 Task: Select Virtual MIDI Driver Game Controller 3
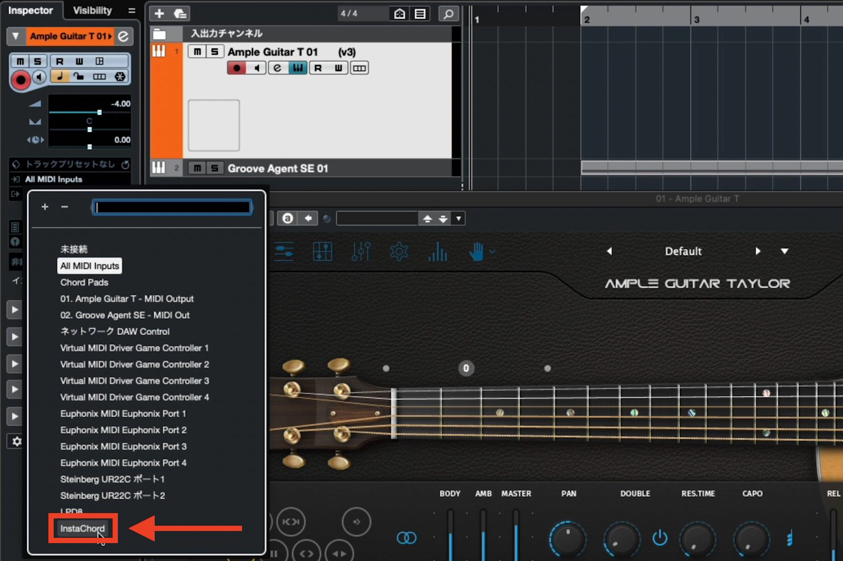(135, 381)
